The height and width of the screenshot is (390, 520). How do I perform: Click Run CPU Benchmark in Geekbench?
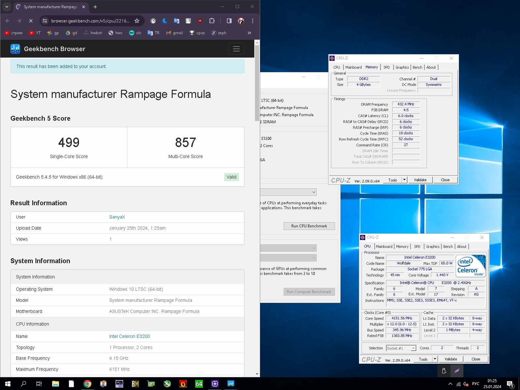click(309, 226)
